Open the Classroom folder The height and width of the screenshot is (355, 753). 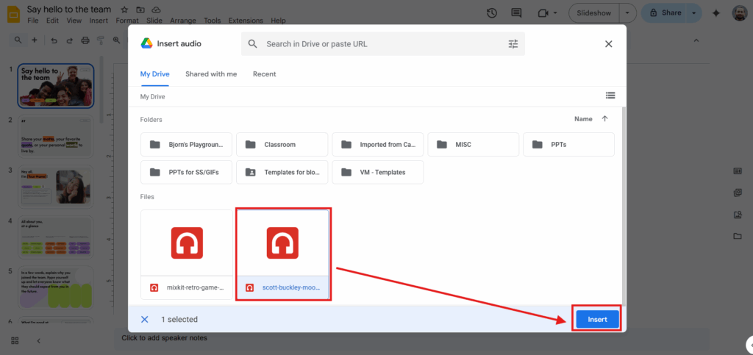[282, 145]
